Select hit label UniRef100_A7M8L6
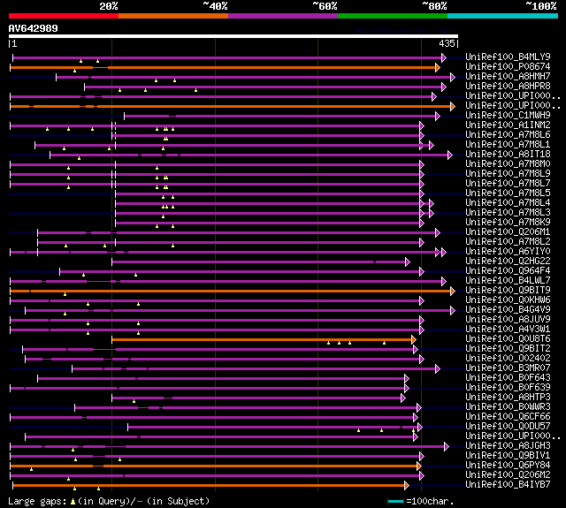The height and width of the screenshot is (508, 566). coord(508,135)
